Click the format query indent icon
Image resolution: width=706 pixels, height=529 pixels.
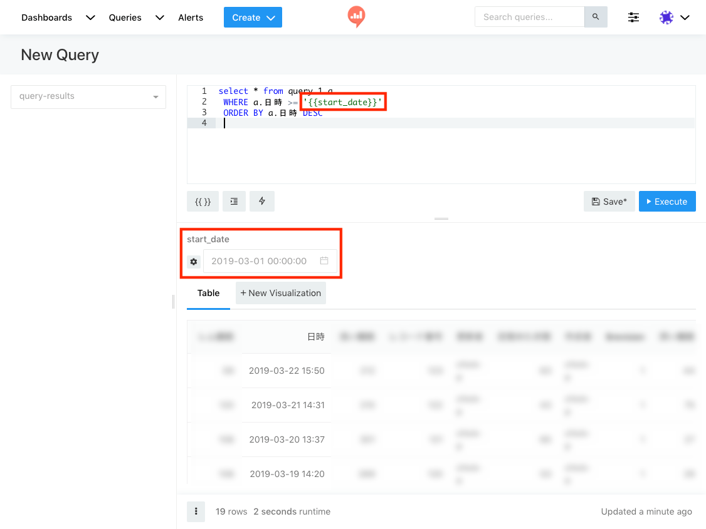(x=234, y=202)
